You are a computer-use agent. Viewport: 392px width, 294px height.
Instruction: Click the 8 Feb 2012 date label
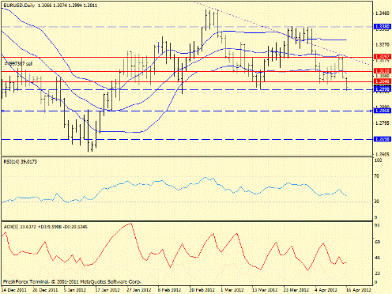(x=170, y=290)
